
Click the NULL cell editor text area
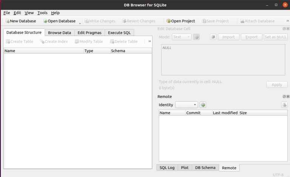pos(223,60)
